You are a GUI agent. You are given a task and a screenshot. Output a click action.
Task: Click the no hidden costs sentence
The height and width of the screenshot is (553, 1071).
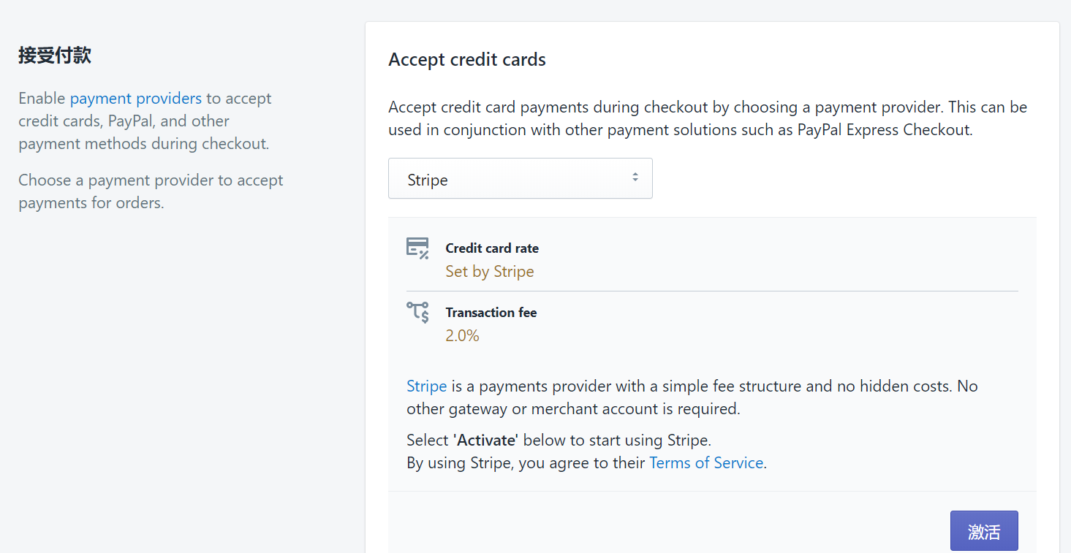point(692,397)
